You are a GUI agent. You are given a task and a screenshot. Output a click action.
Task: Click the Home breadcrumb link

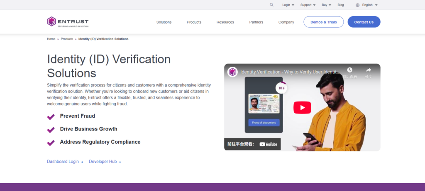point(51,39)
